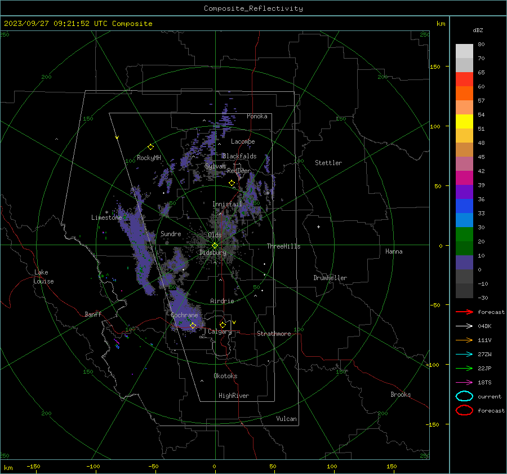Click the yellow diamond marker above Calgary

coord(223,325)
